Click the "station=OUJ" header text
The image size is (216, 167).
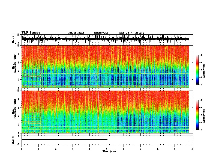pos(101,33)
